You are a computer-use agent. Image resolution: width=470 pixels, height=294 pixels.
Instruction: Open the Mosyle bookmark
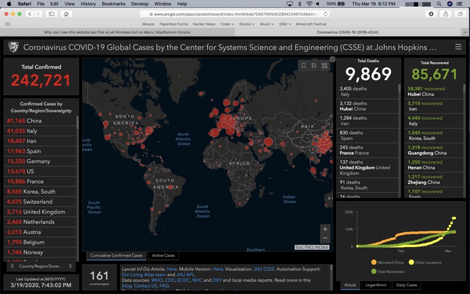click(x=149, y=24)
